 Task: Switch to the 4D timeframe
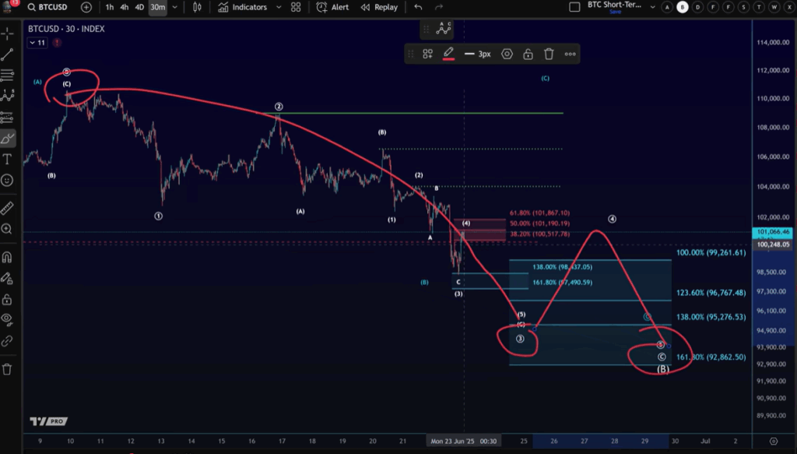tap(139, 7)
